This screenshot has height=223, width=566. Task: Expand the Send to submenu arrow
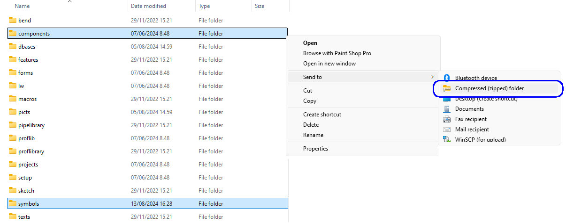click(x=432, y=77)
